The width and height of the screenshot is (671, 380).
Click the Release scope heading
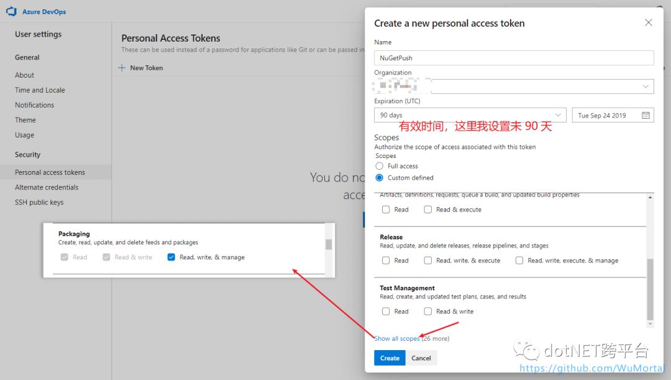pyautogui.click(x=391, y=237)
